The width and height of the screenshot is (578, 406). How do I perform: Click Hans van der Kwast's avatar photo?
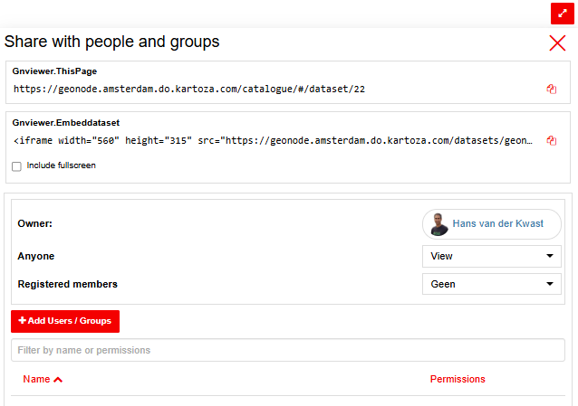[x=439, y=223]
